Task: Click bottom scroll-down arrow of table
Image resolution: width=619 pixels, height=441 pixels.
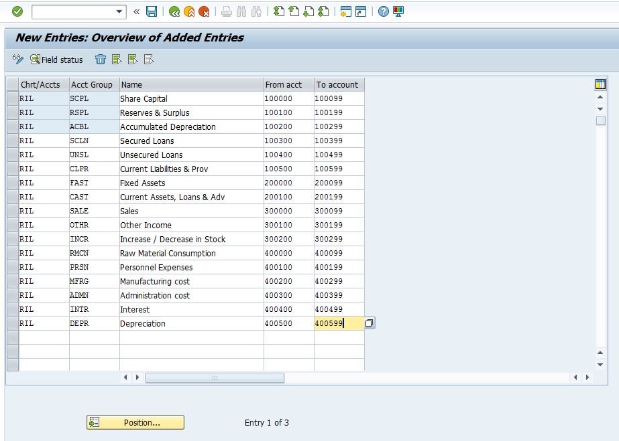Action: [600, 365]
